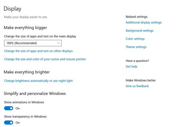Open cursor and mouse pointer size link
This screenshot has height=127, width=180.
click(x=45, y=59)
